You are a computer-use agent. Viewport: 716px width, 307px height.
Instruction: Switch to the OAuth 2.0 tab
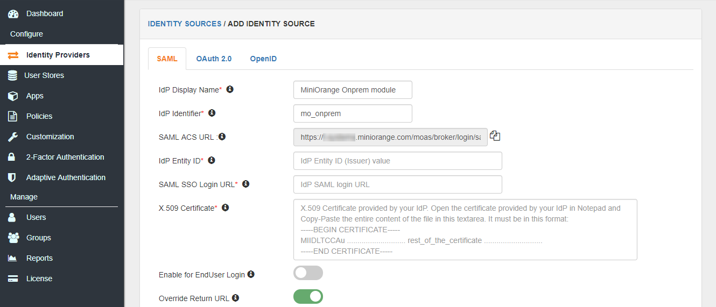pos(214,59)
